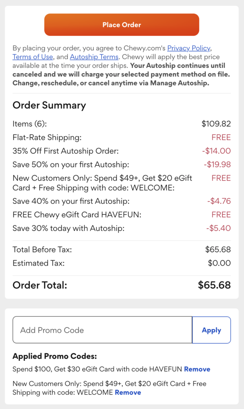This screenshot has height=409, width=244.
Task: Click the -$5.40 Autoship savings amount
Action: 218,228
